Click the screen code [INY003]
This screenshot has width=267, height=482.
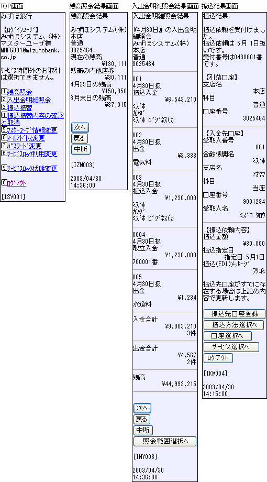(146, 456)
